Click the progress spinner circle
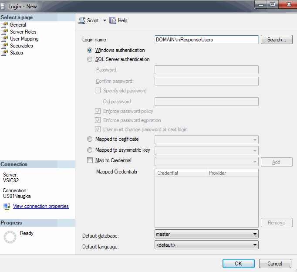Screen dimensions: 297x272 tap(10, 237)
